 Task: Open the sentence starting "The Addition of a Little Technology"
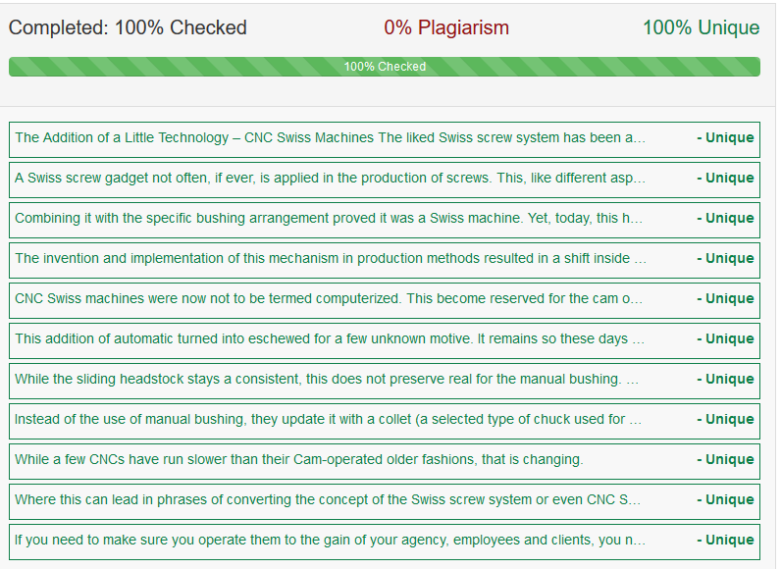coord(331,138)
